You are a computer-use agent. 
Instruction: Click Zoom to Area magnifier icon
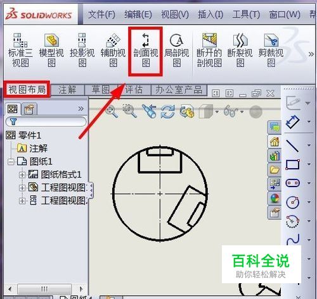point(129,111)
